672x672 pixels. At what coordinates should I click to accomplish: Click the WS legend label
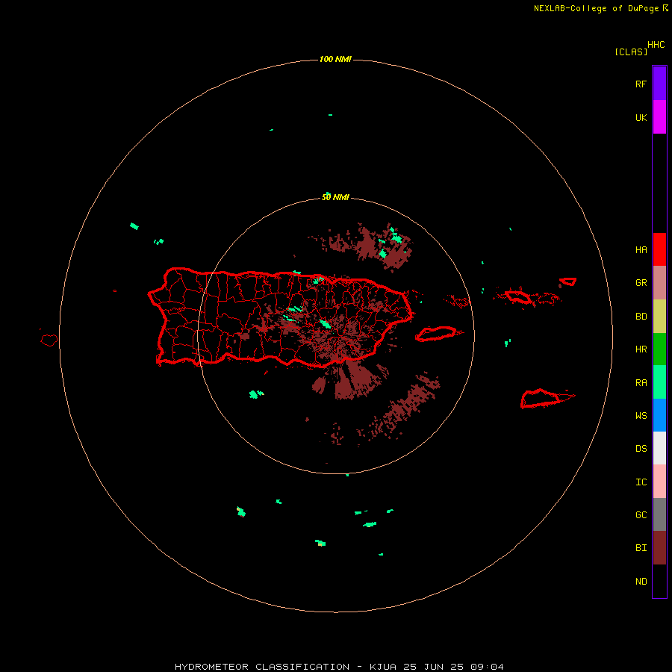point(641,415)
